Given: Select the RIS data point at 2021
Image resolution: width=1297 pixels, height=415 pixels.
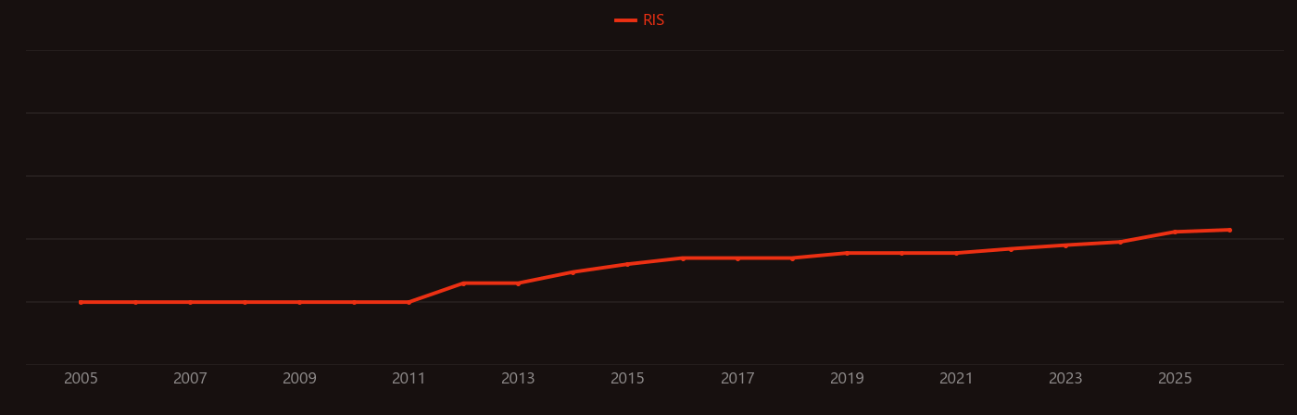Looking at the screenshot, I should [956, 253].
